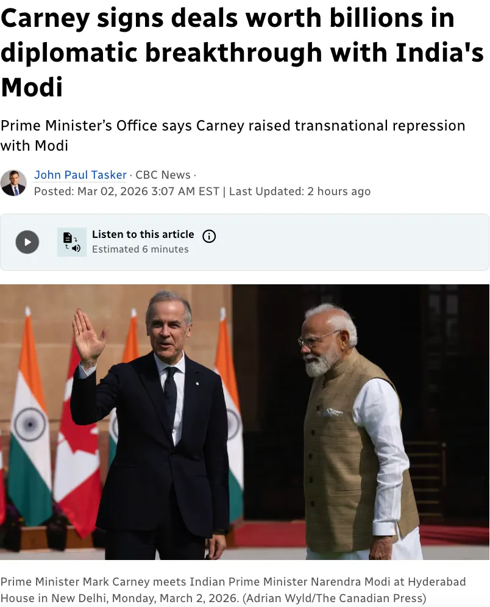Click the author's profile photo
Image resolution: width=490 pixels, height=607 pixels.
13,183
